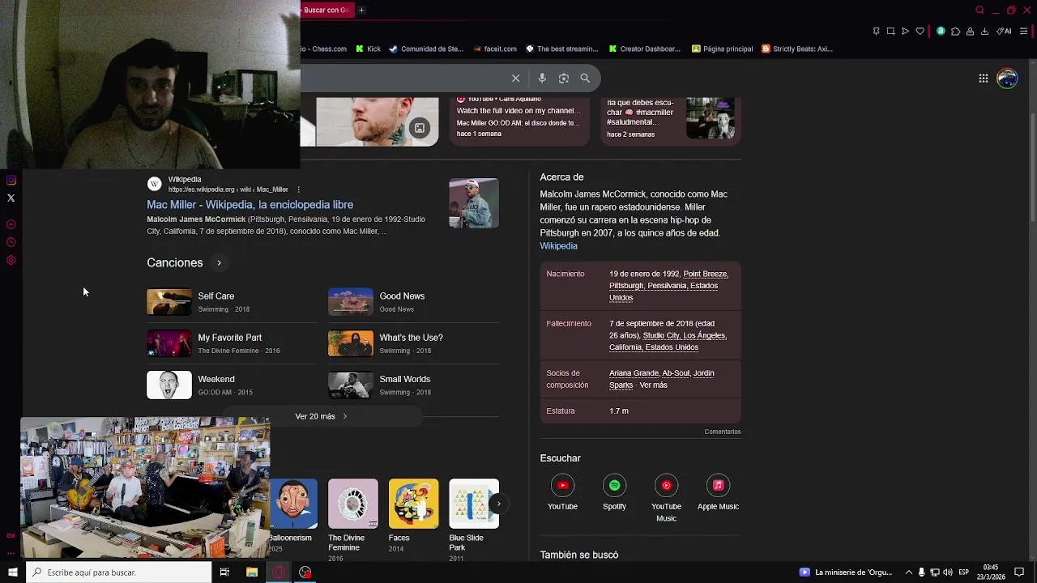Open a new tab with the plus button
Screen dimensions: 1037x583
click(x=361, y=11)
